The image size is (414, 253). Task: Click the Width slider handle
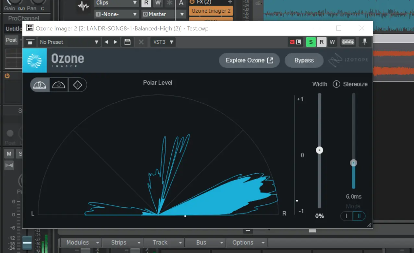tap(320, 150)
